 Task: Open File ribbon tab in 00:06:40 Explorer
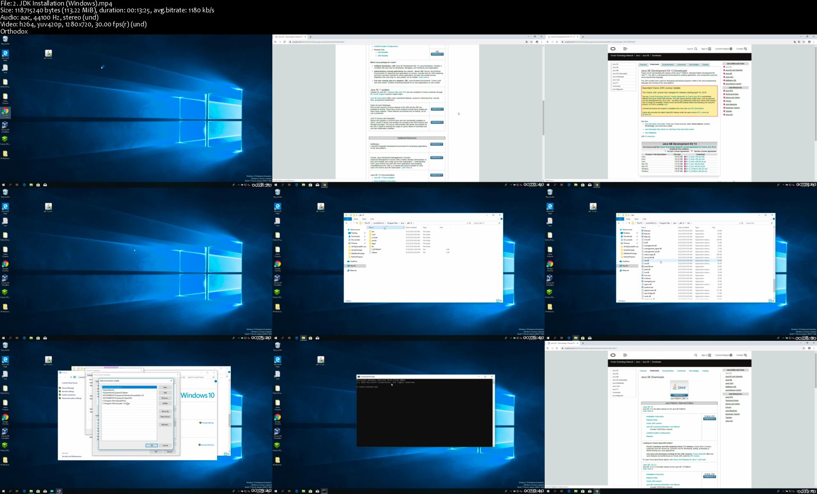pos(348,219)
